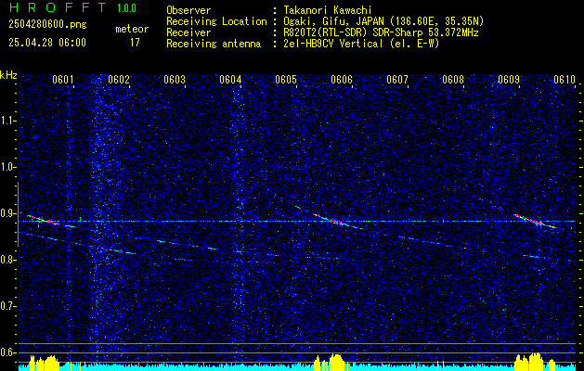584x371 pixels.
Task: Click the 0.6 kHz axis label
Action: point(8,352)
